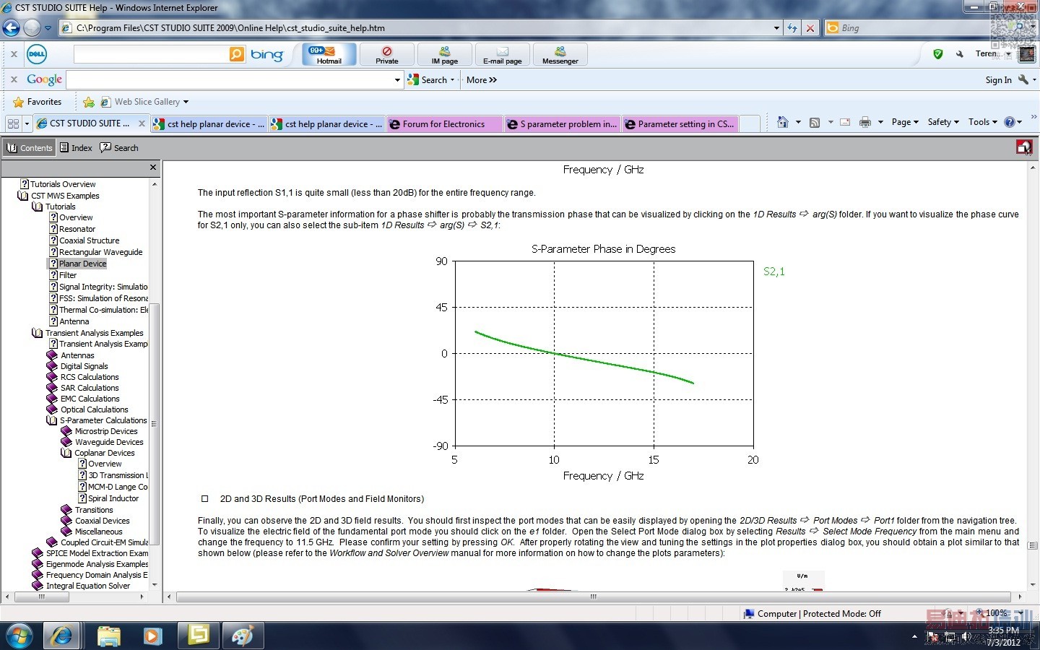This screenshot has width=1040, height=650.
Task: Click the Home icon in command bar
Action: [x=782, y=122]
